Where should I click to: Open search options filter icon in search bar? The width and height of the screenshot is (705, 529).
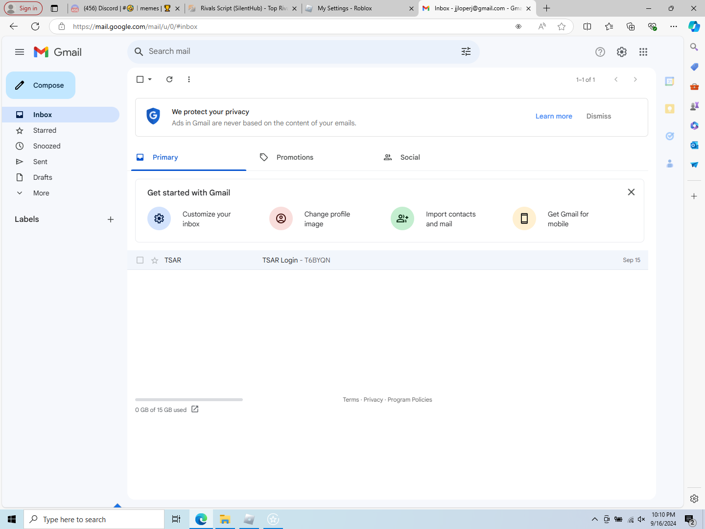[466, 51]
